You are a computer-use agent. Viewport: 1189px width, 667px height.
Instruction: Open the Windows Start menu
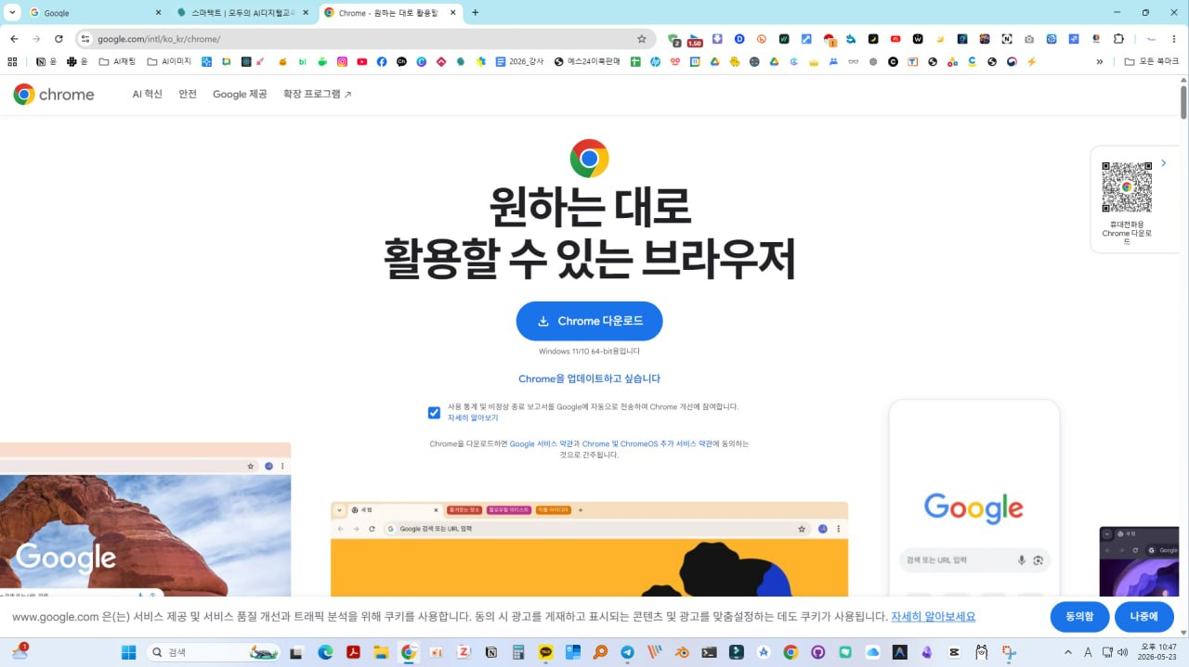pos(128,653)
